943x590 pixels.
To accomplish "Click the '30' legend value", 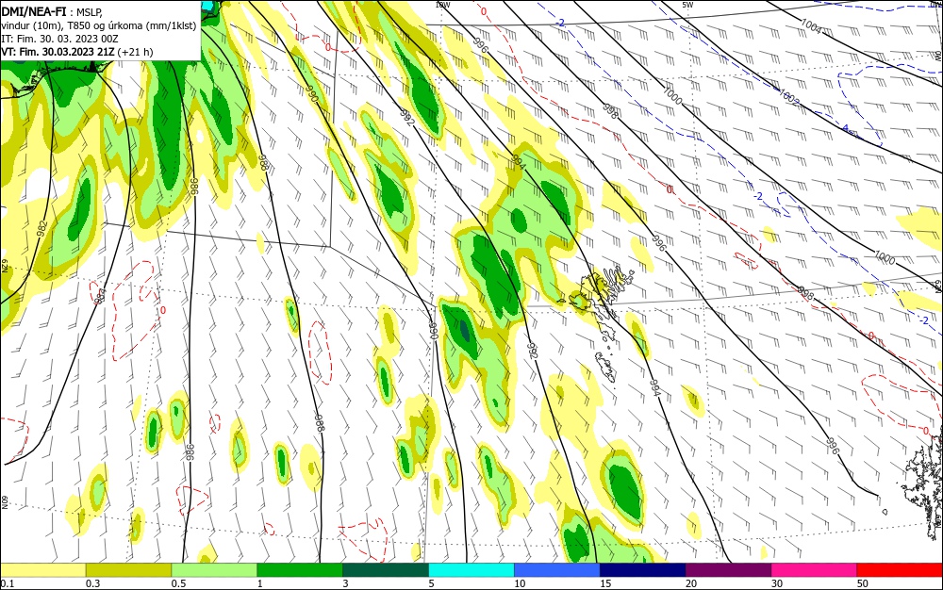I will coord(777,583).
